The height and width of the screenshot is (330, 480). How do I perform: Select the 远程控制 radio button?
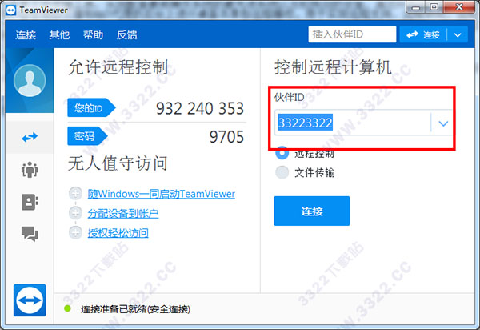tap(282, 153)
